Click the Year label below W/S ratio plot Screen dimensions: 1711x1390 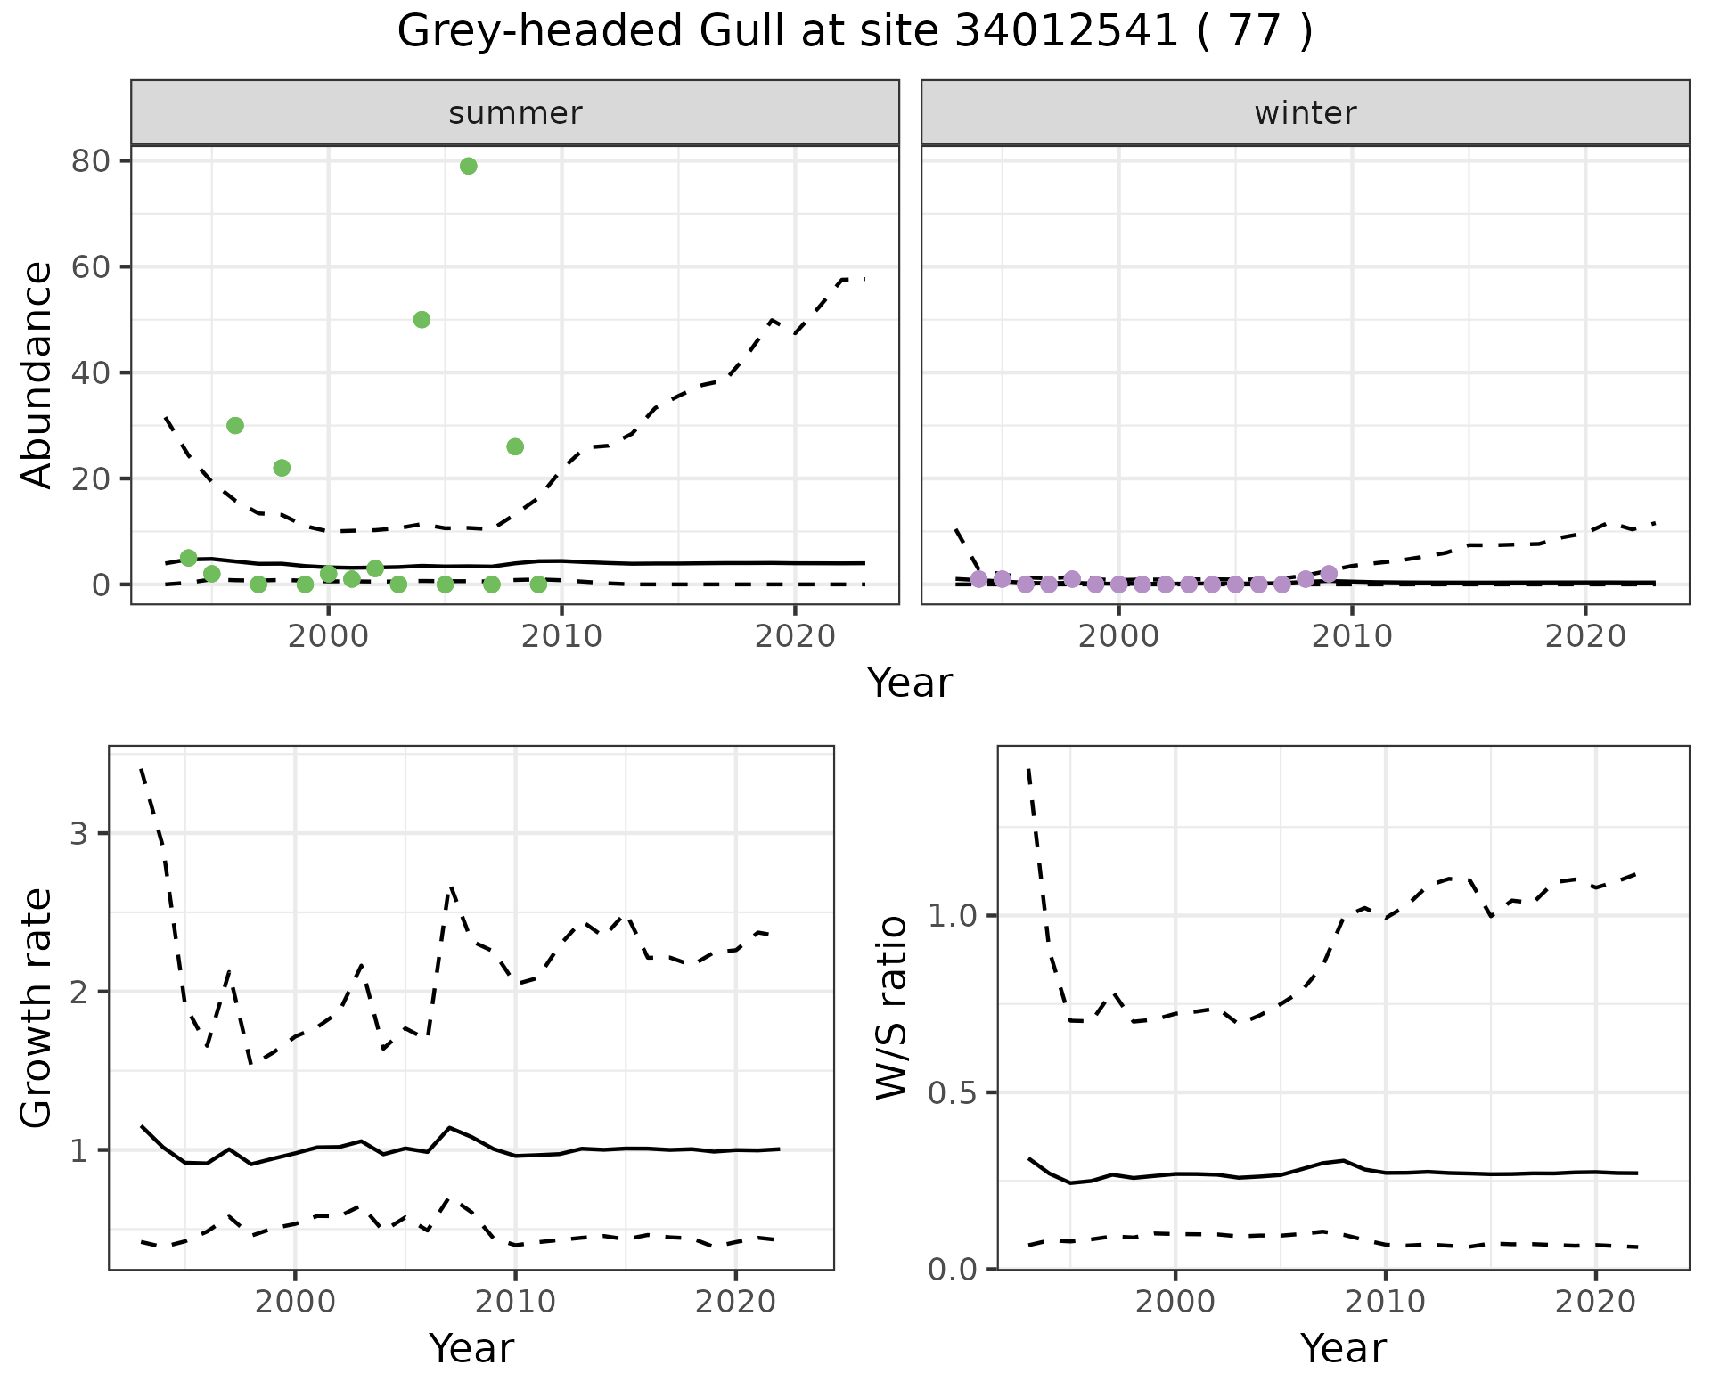click(x=1343, y=1348)
